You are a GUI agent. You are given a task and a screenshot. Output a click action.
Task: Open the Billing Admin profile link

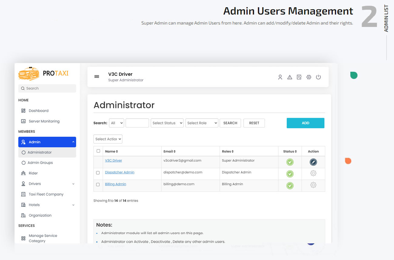(x=115, y=184)
